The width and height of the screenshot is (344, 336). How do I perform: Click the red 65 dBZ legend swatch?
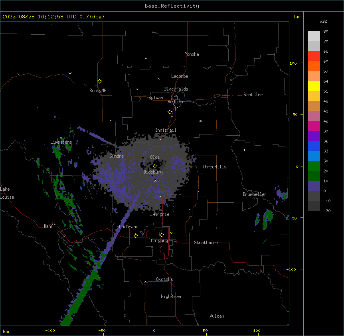(x=314, y=56)
